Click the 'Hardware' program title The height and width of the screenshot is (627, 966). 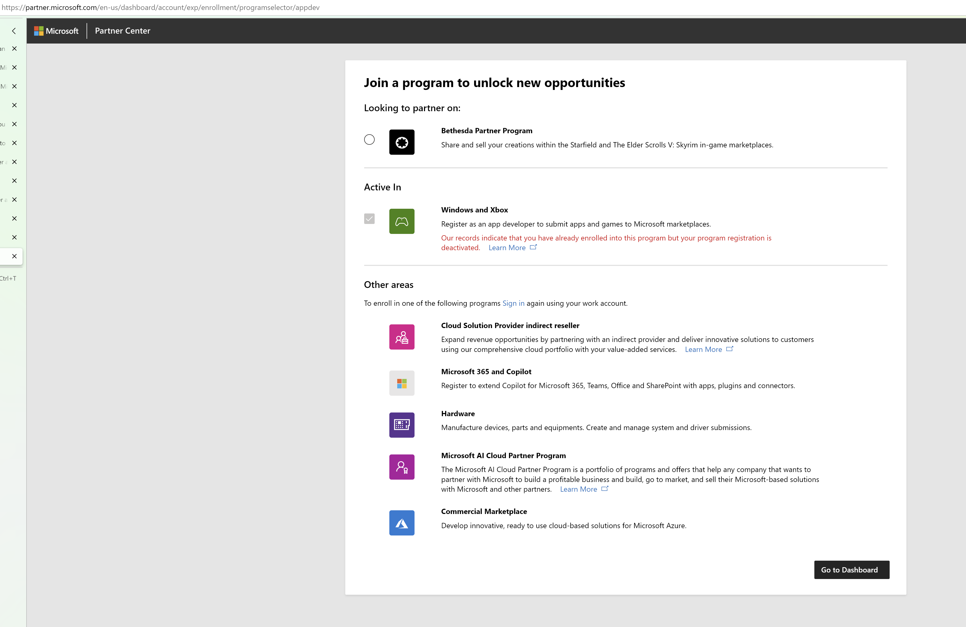click(x=458, y=413)
